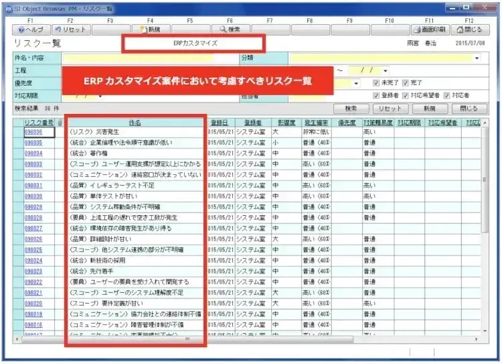Sort by the 件名 column header

[135, 123]
